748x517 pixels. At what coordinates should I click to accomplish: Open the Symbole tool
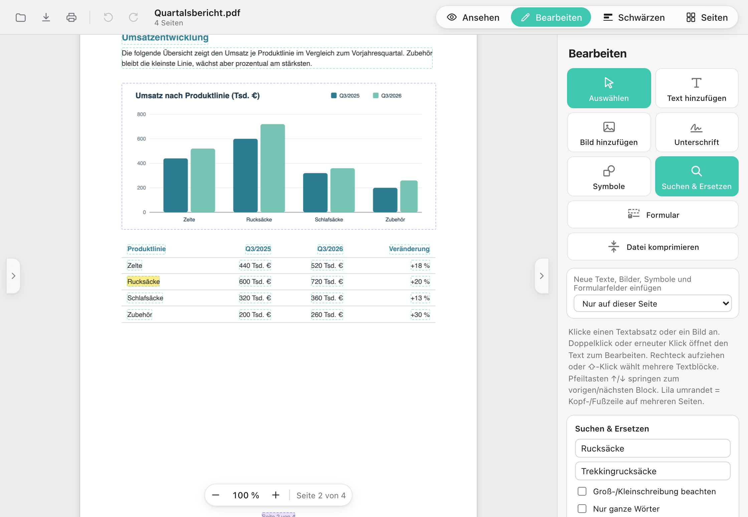609,176
